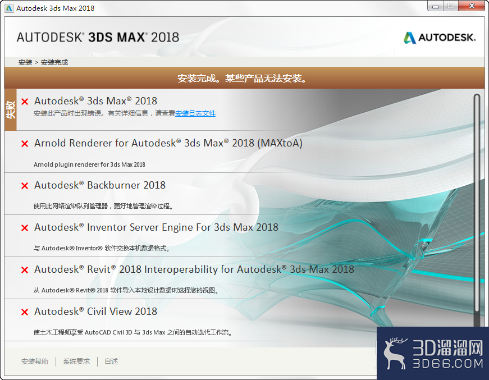The height and width of the screenshot is (380, 489).
Task: Open the 安装日志文件 log link
Action: click(195, 113)
